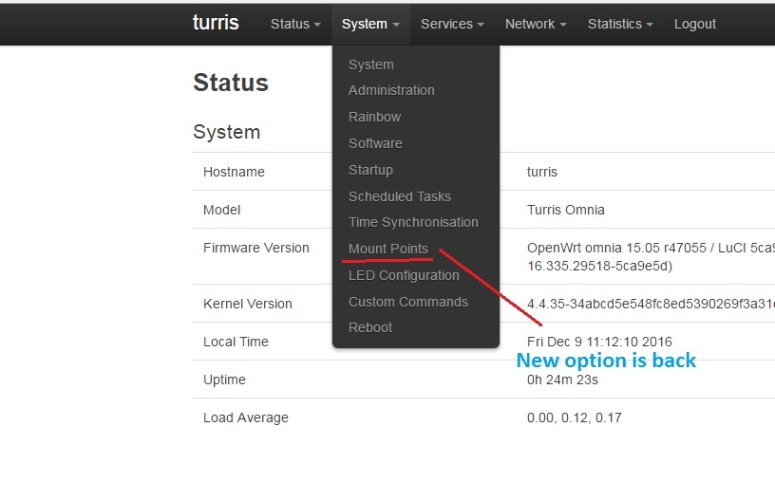This screenshot has height=482, width=775.
Task: Select Rainbow from the System menu
Action: pos(374,117)
